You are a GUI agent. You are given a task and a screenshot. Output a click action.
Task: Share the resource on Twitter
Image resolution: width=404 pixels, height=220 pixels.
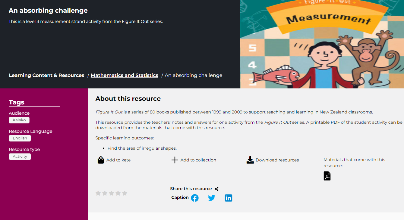(x=212, y=198)
